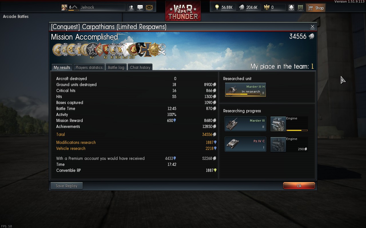
Task: Click the icon left of the Shop button
Action: click(300, 7)
